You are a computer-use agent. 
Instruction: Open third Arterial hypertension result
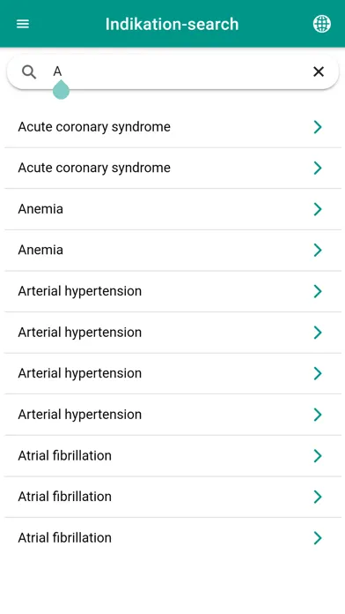(x=172, y=373)
